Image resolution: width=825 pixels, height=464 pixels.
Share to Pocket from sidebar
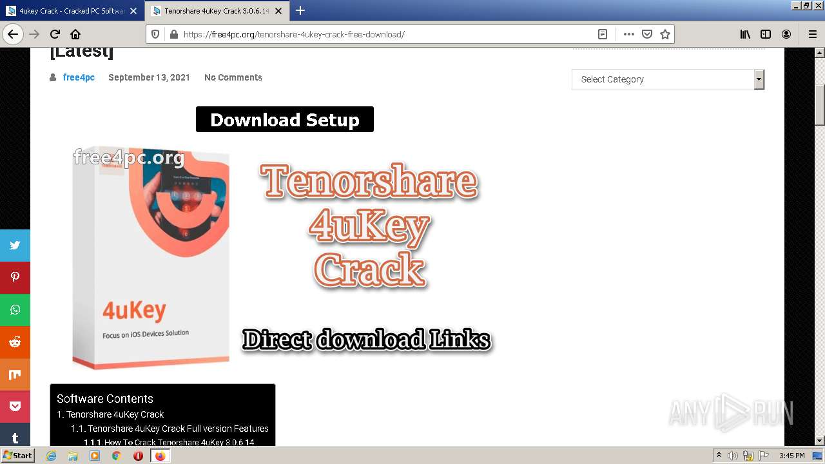[15, 407]
